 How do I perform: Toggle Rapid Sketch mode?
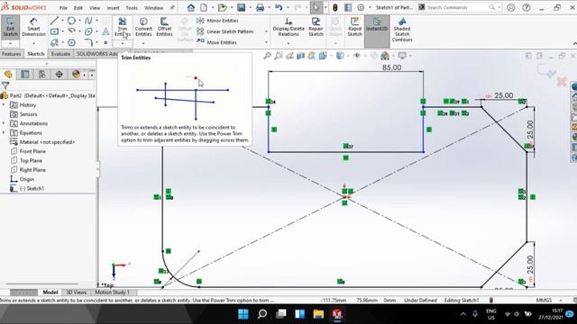point(354,27)
